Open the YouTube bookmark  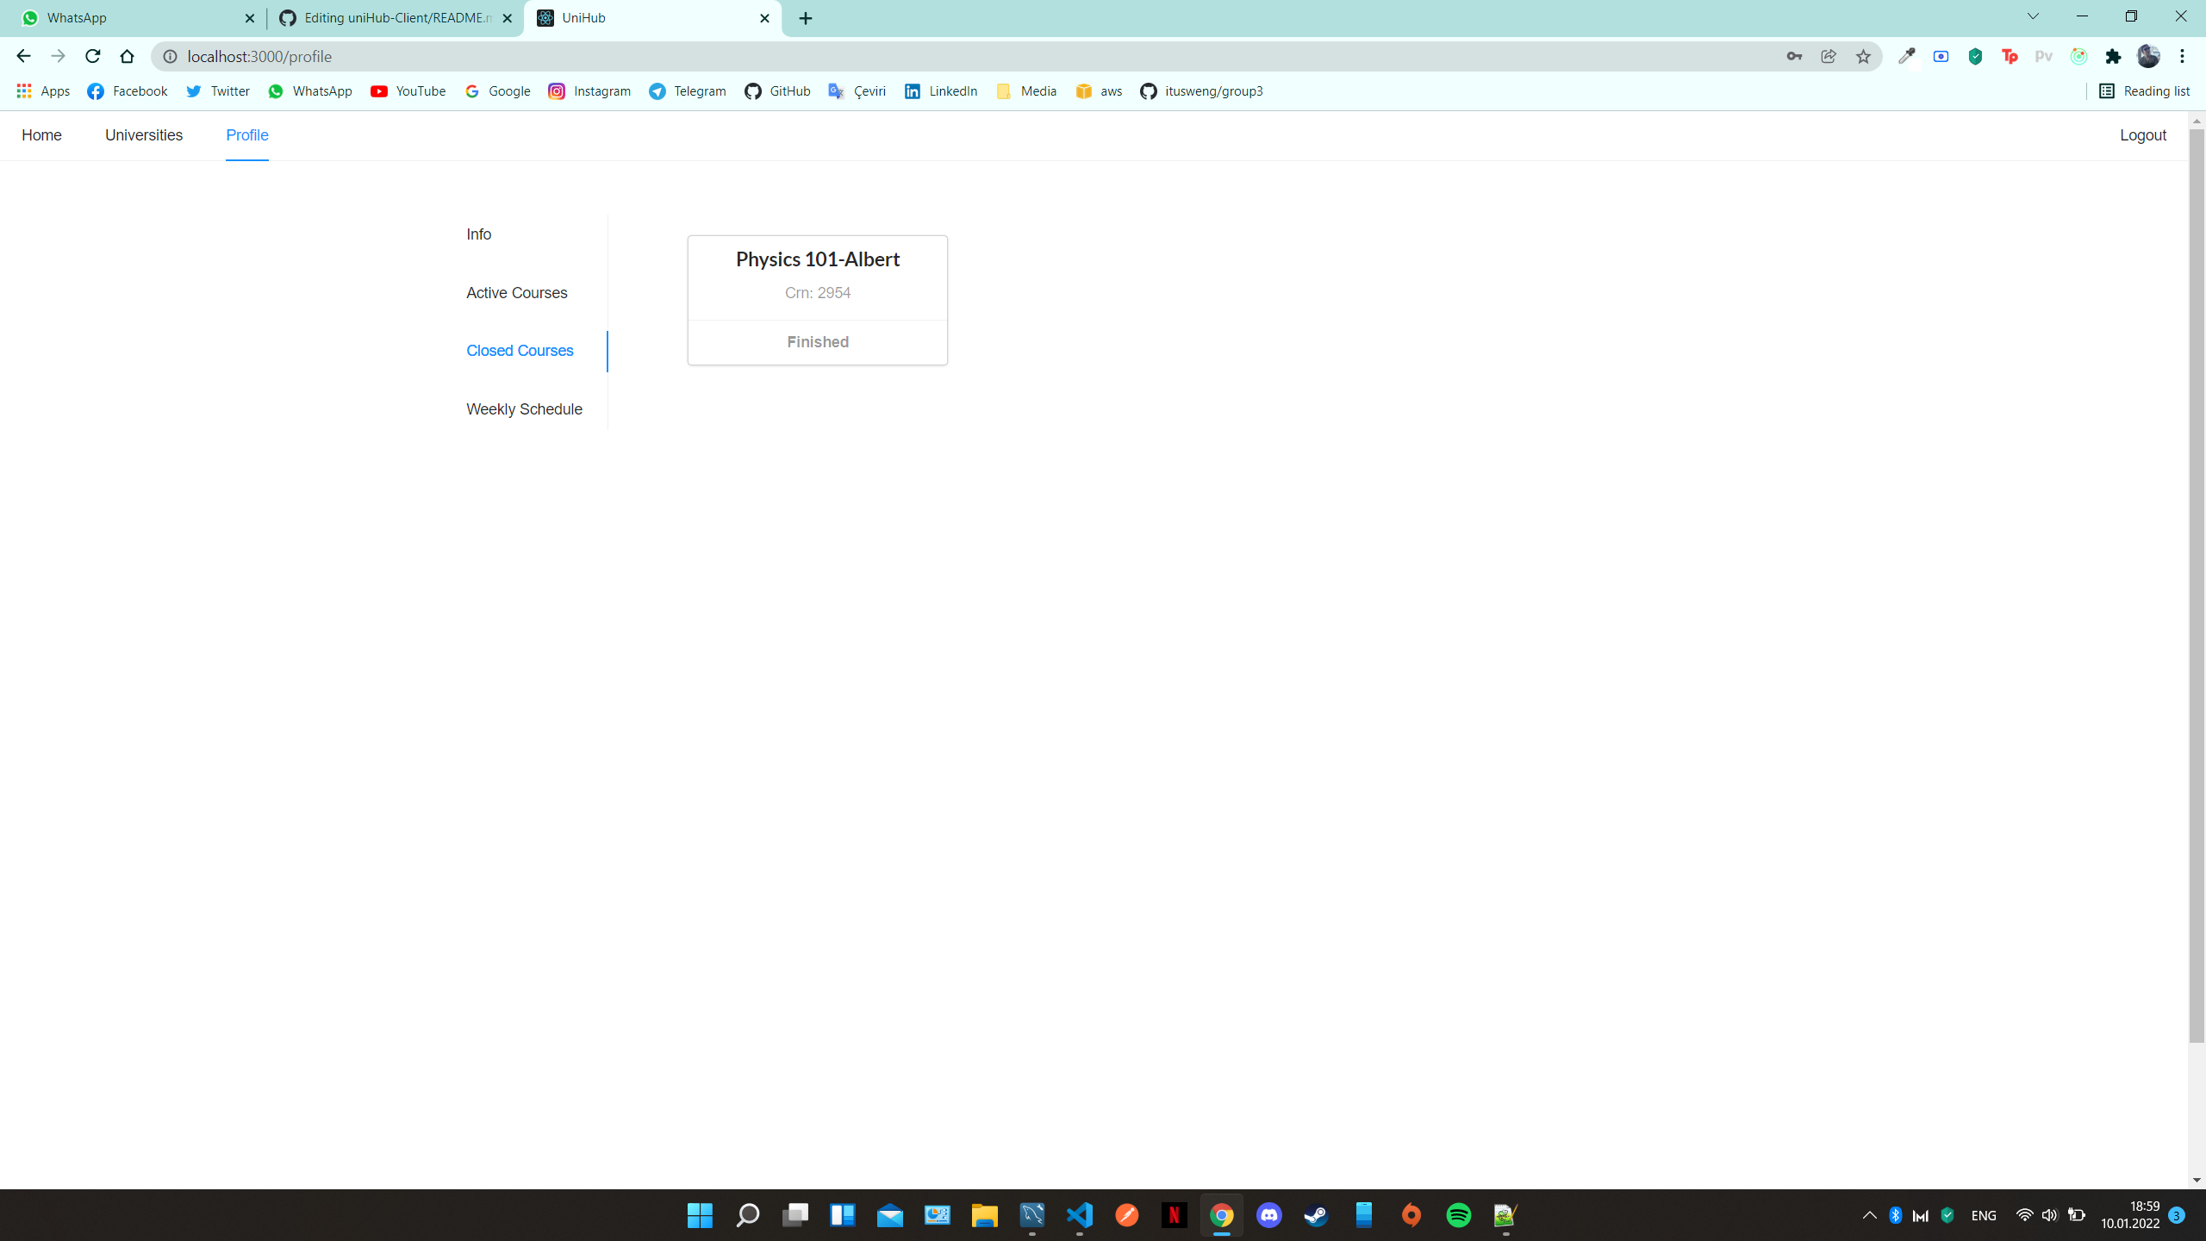[408, 90]
